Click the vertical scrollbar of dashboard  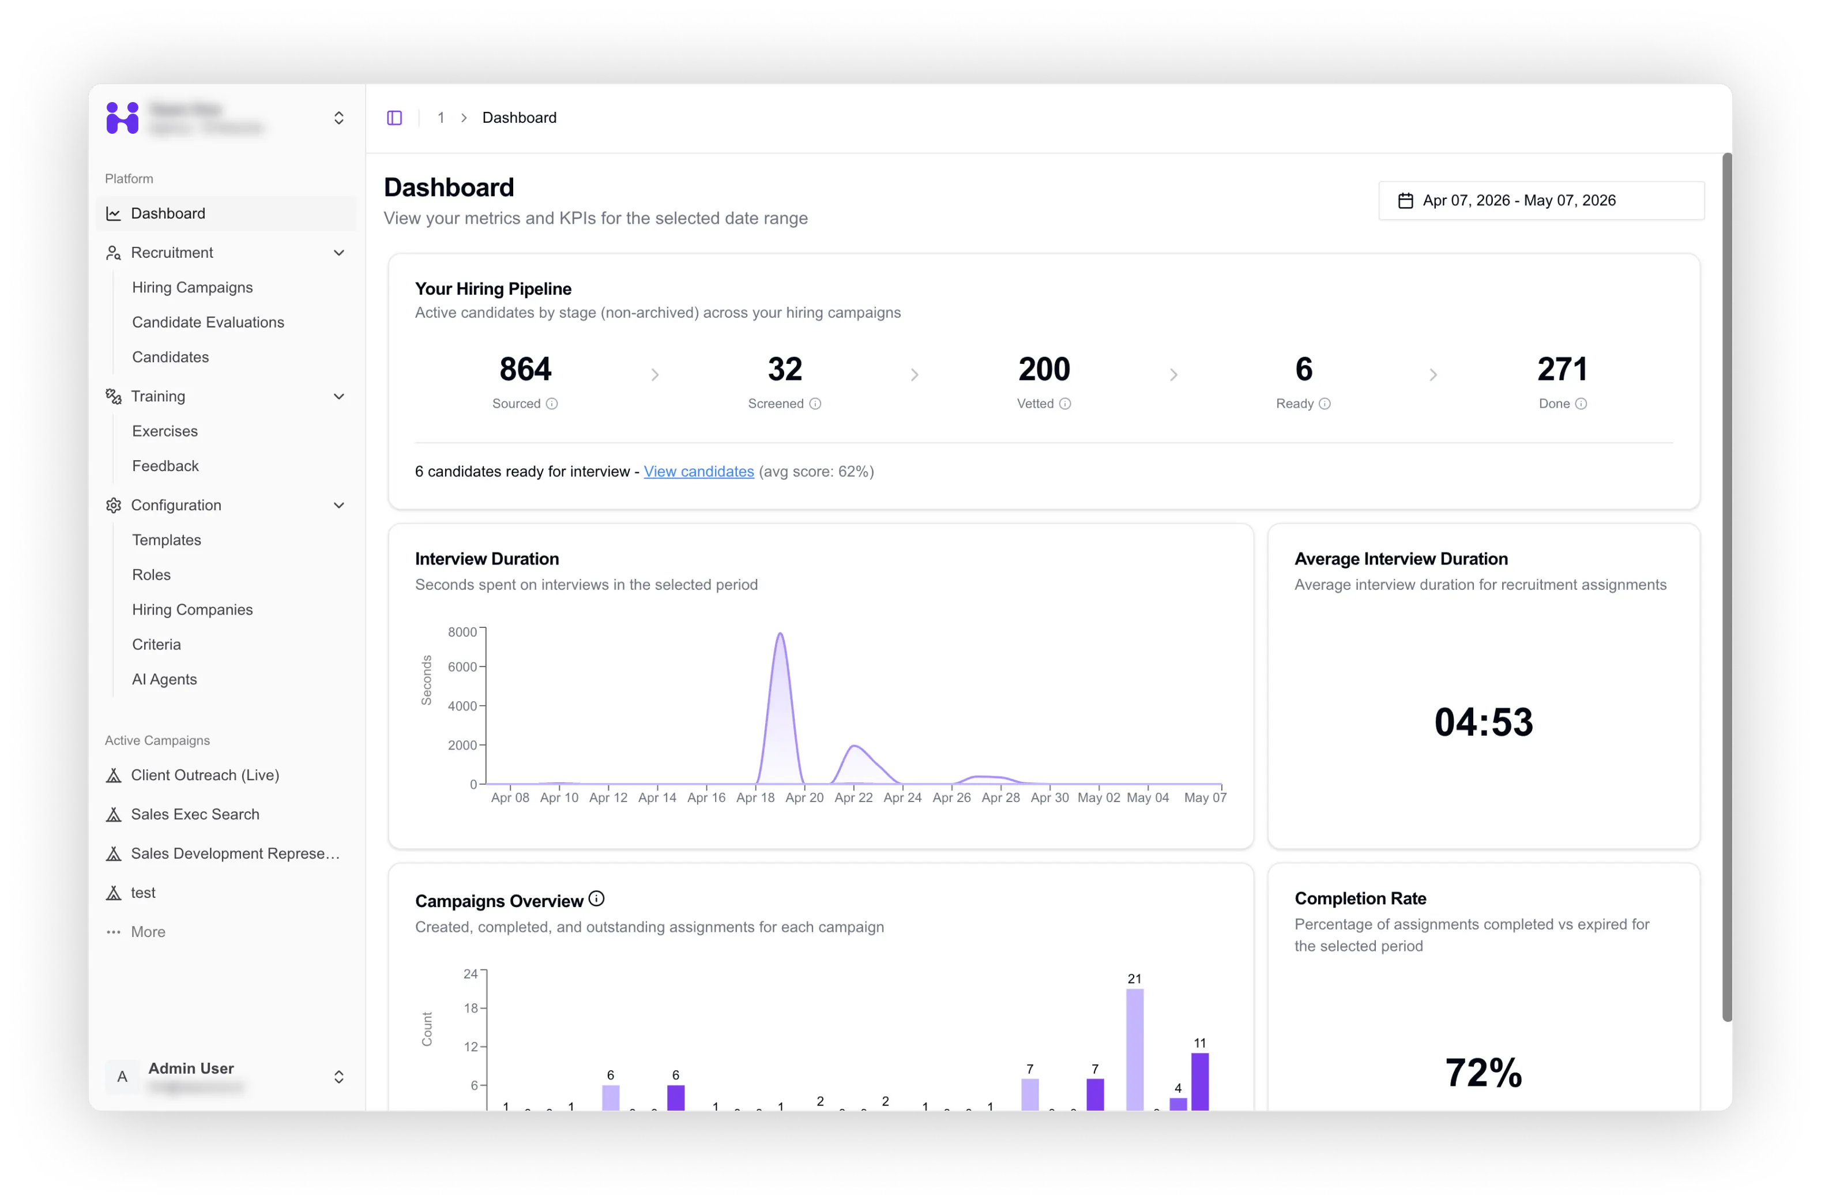click(x=1726, y=588)
